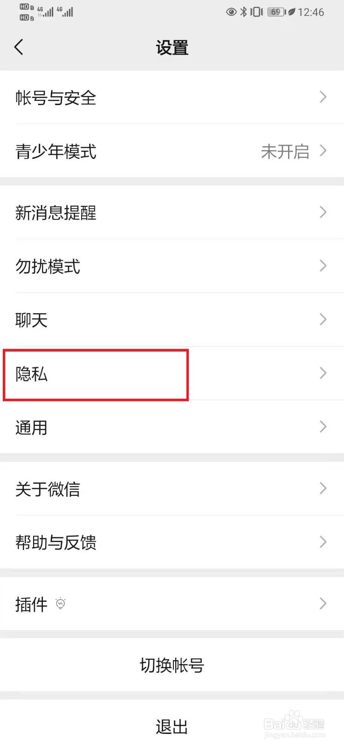Image resolution: width=344 pixels, height=747 pixels.
Task: Open the 聊天 settings entry
Action: point(172,320)
